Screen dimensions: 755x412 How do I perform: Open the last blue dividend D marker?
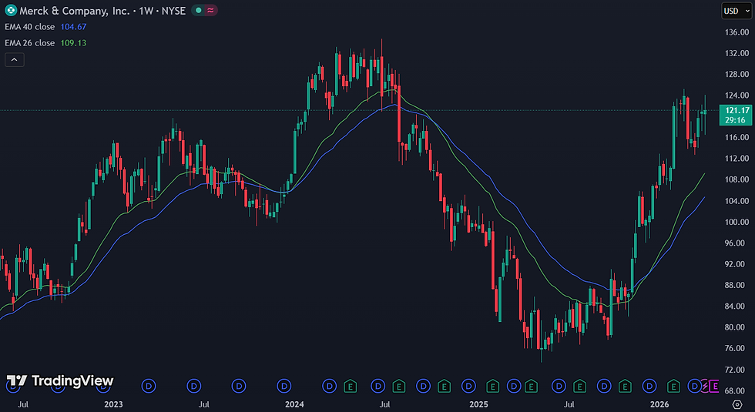point(694,386)
